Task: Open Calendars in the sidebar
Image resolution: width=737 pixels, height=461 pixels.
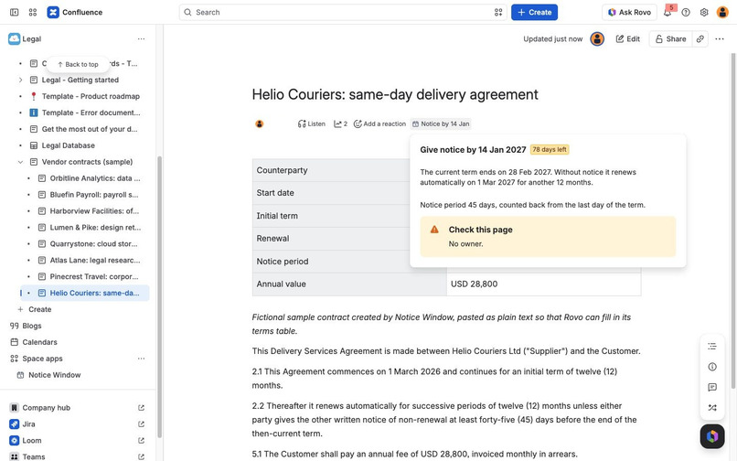Action: coord(39,342)
